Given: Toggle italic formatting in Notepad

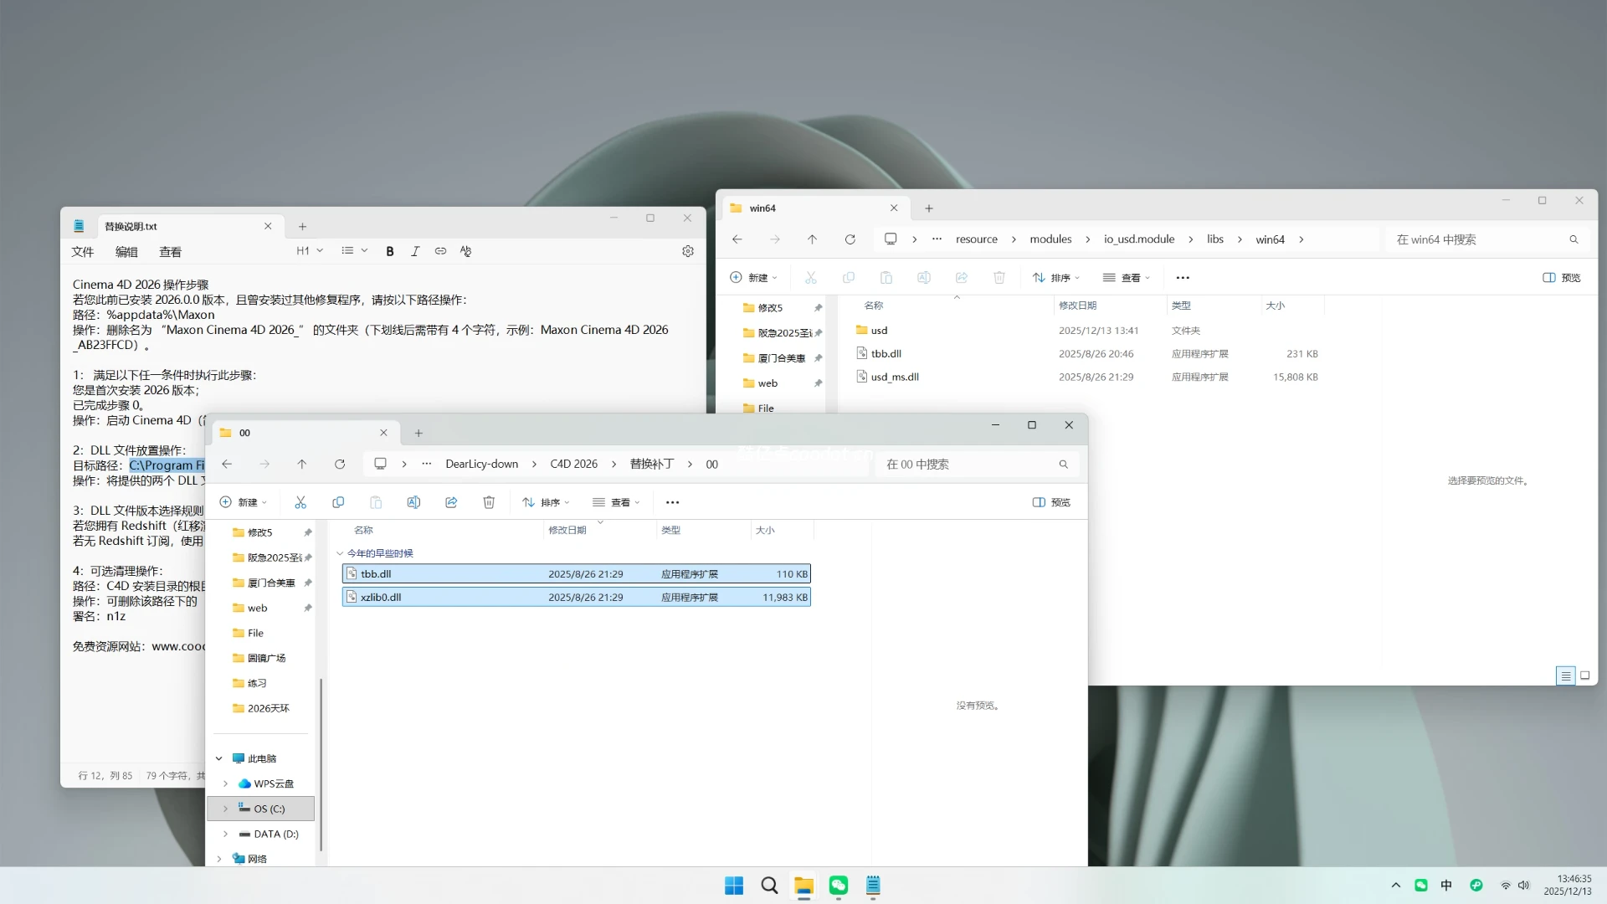Looking at the screenshot, I should tap(415, 250).
